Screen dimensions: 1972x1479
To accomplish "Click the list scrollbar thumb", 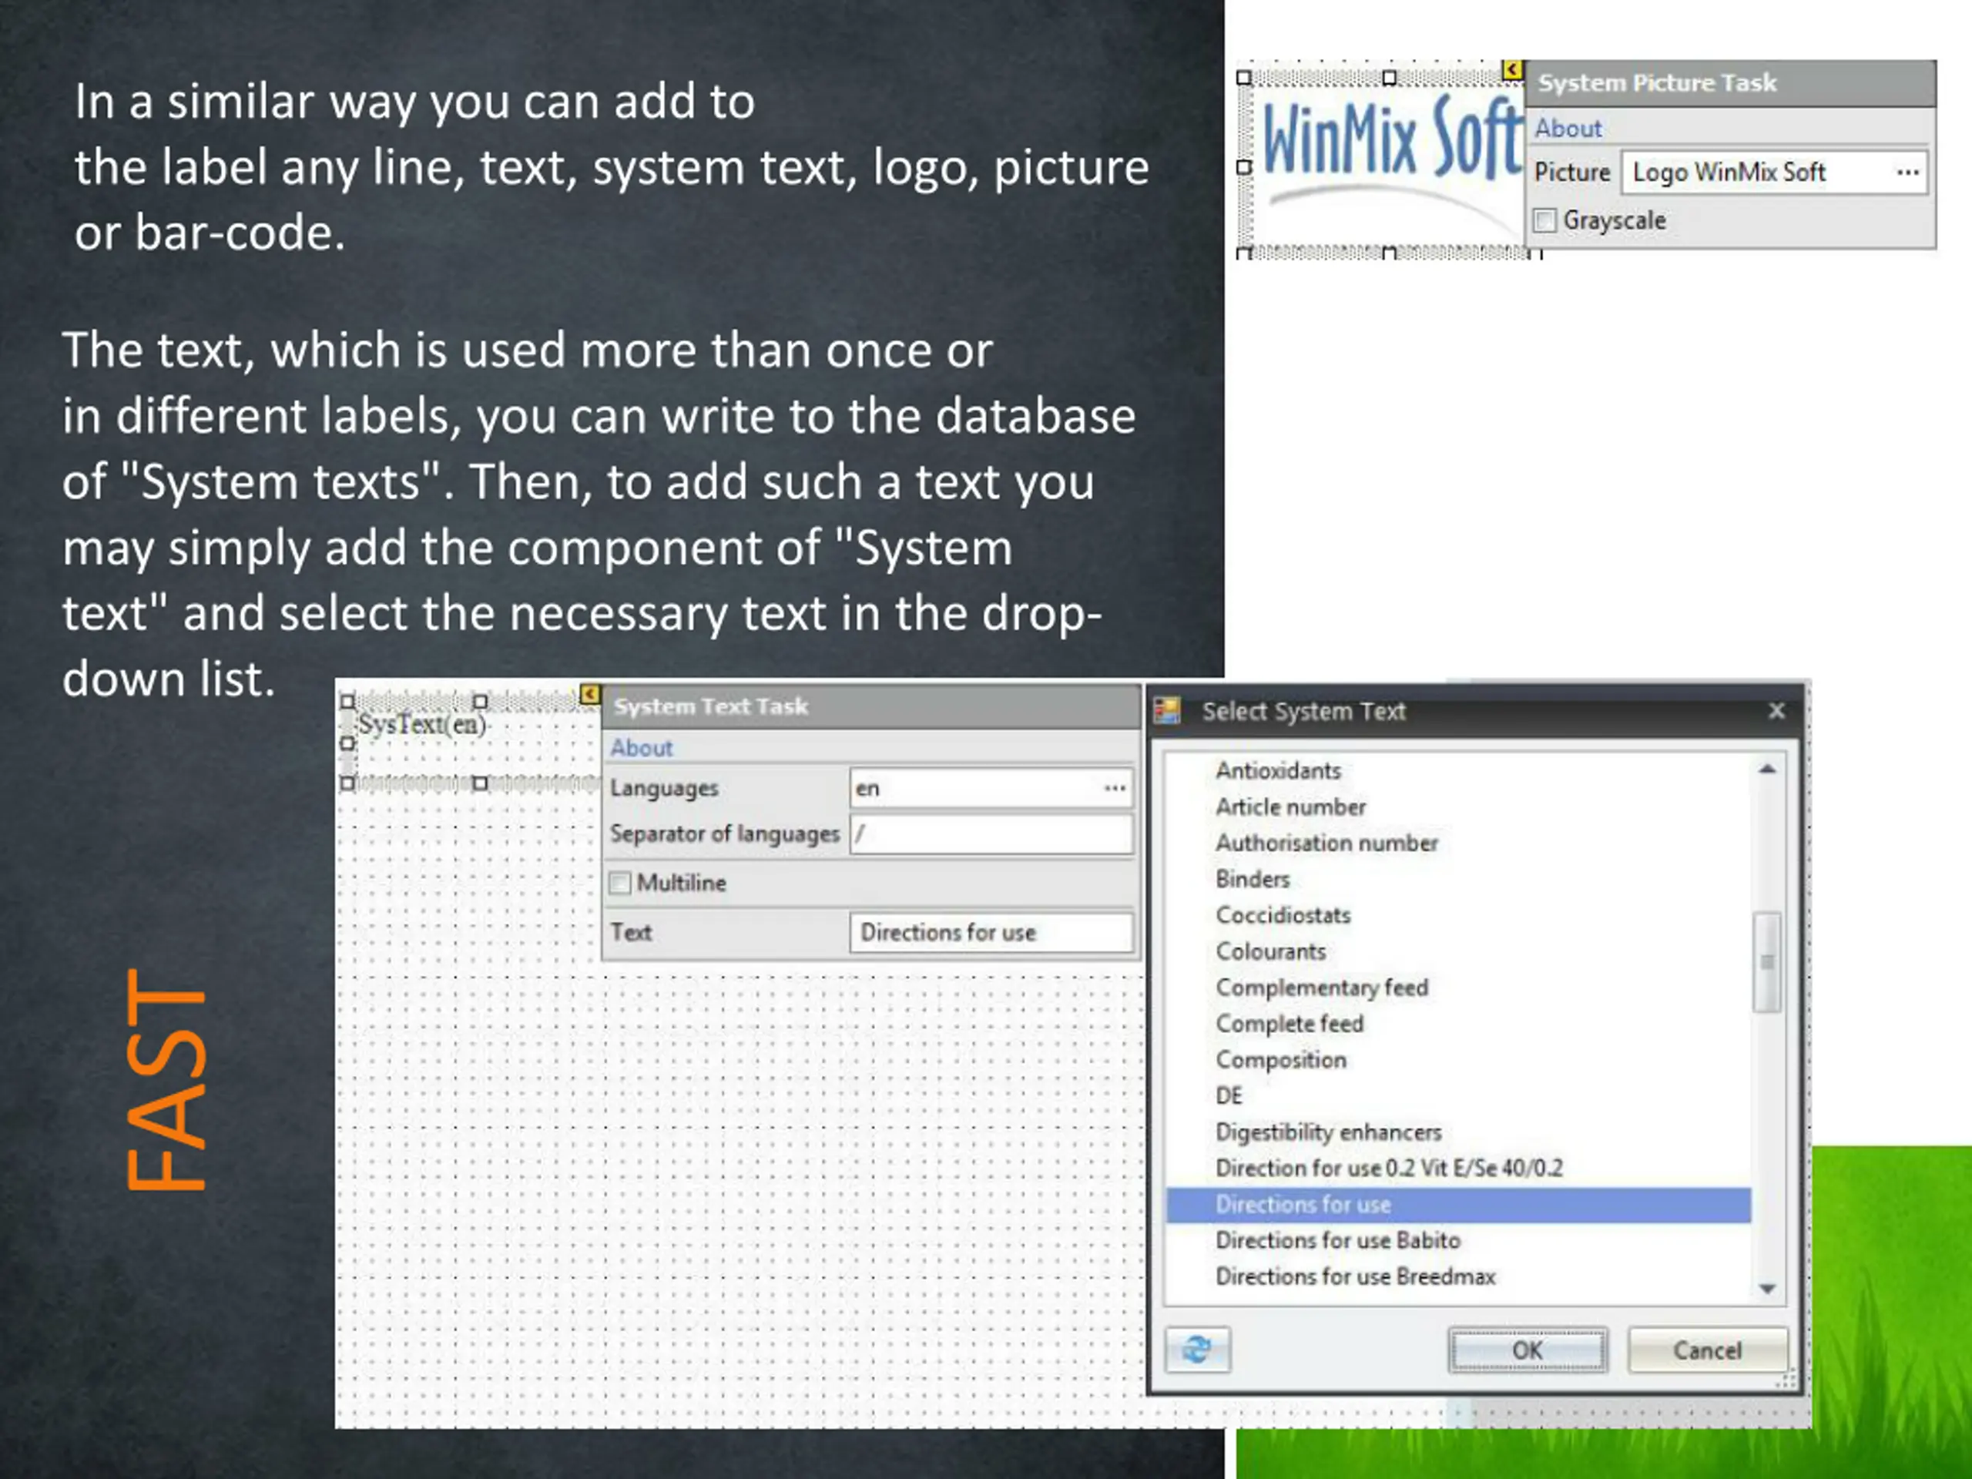I will [1768, 962].
